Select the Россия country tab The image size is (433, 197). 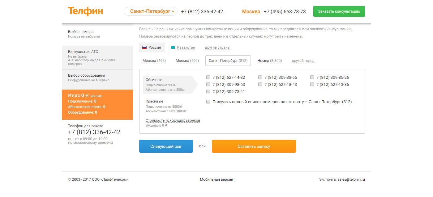152,47
